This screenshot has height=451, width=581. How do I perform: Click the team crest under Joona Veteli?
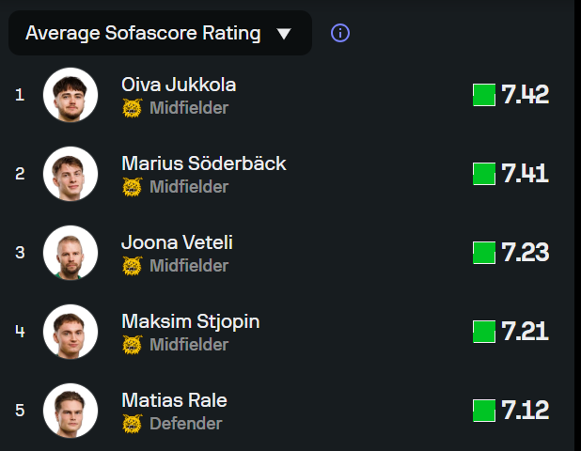(x=132, y=266)
